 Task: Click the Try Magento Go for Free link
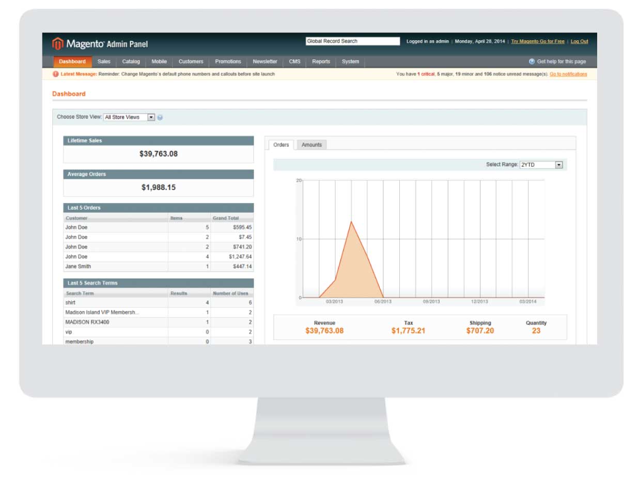[538, 41]
